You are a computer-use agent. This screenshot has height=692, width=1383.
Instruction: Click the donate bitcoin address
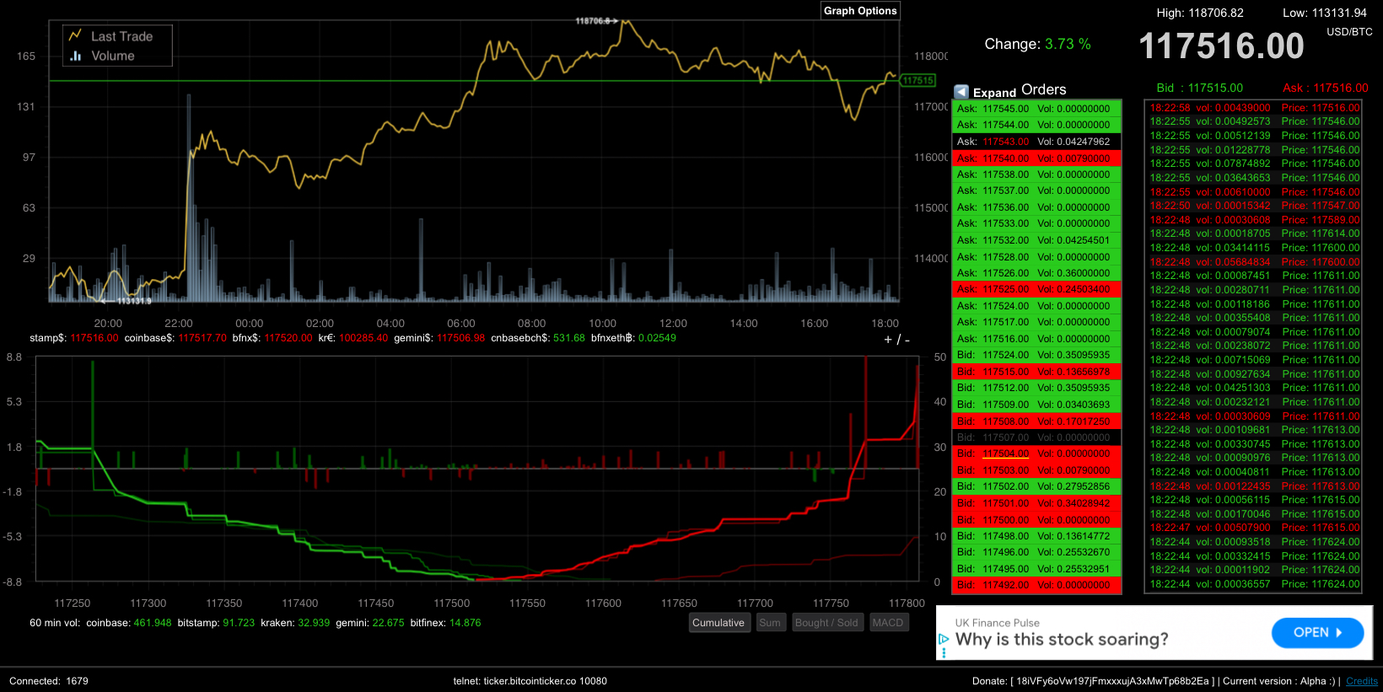1113,681
